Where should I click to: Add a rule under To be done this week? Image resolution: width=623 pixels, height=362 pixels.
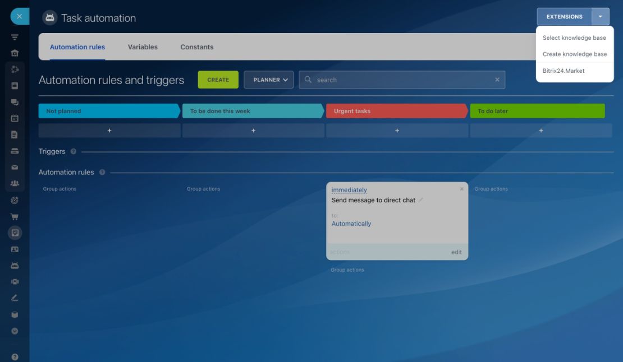pos(254,131)
